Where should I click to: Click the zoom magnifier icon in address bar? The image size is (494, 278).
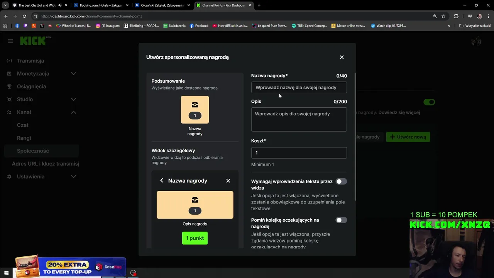click(x=435, y=16)
